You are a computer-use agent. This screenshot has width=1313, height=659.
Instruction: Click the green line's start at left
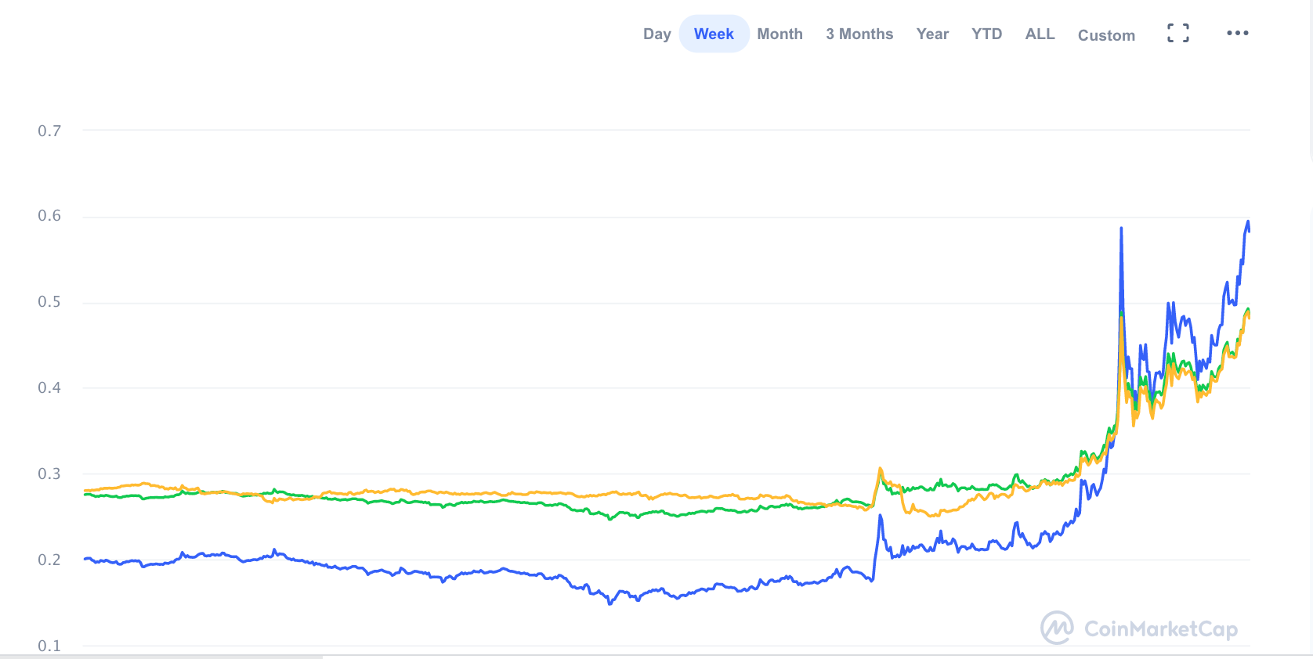pos(85,495)
